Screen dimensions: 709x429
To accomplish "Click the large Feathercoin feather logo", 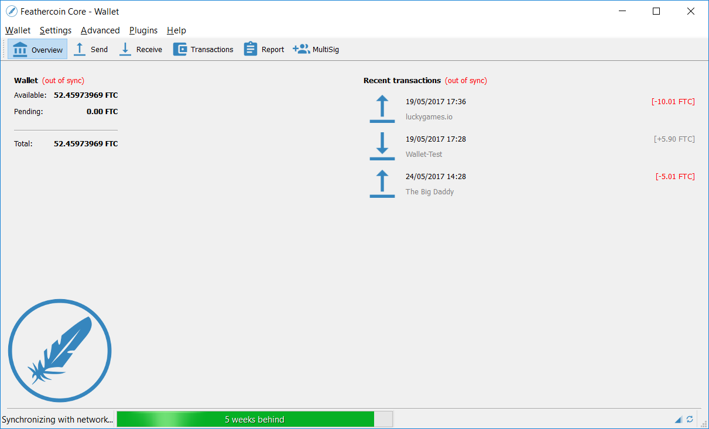I will pyautogui.click(x=60, y=351).
